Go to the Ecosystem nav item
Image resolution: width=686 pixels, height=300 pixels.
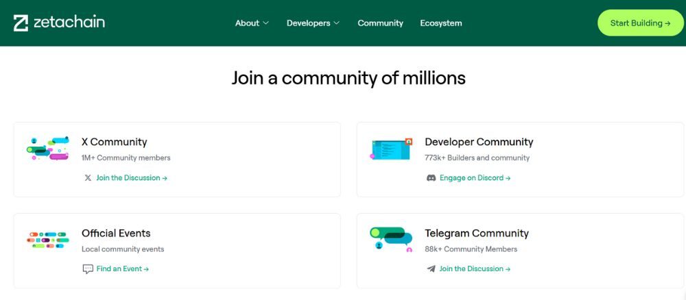pyautogui.click(x=441, y=23)
